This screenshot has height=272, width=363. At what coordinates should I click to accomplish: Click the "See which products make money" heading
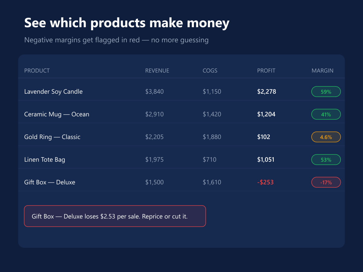tap(127, 23)
